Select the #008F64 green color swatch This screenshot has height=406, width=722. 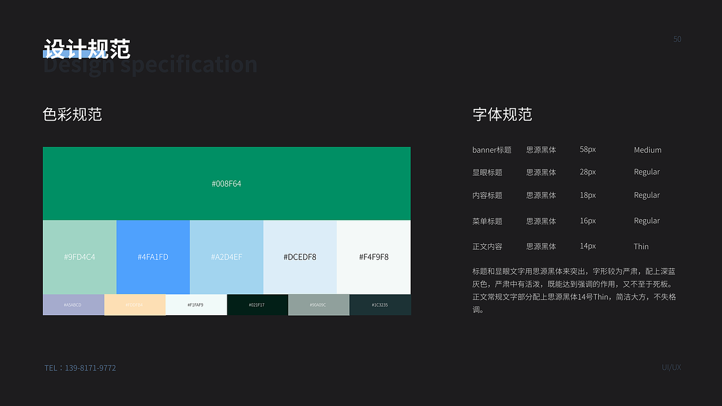(x=227, y=183)
